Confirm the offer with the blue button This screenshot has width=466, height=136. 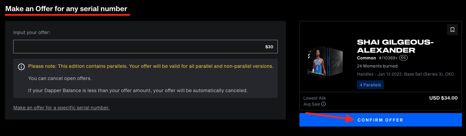(381, 120)
